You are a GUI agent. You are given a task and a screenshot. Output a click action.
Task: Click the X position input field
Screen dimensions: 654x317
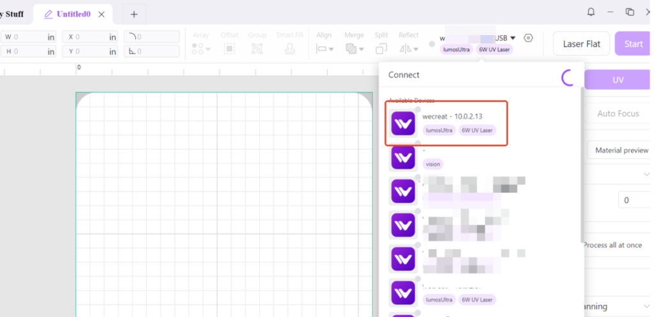coord(90,36)
